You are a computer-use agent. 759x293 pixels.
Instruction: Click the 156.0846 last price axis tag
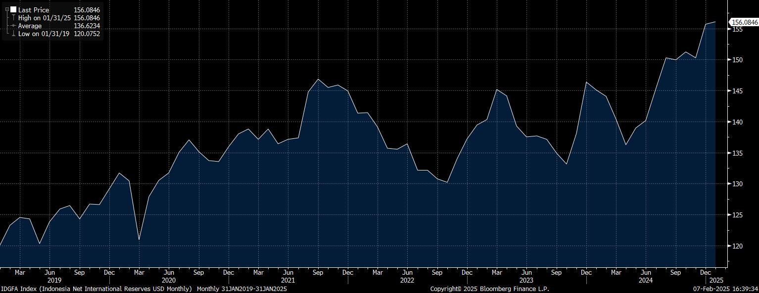(x=744, y=22)
